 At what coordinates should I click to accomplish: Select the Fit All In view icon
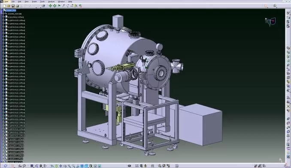coord(56,166)
